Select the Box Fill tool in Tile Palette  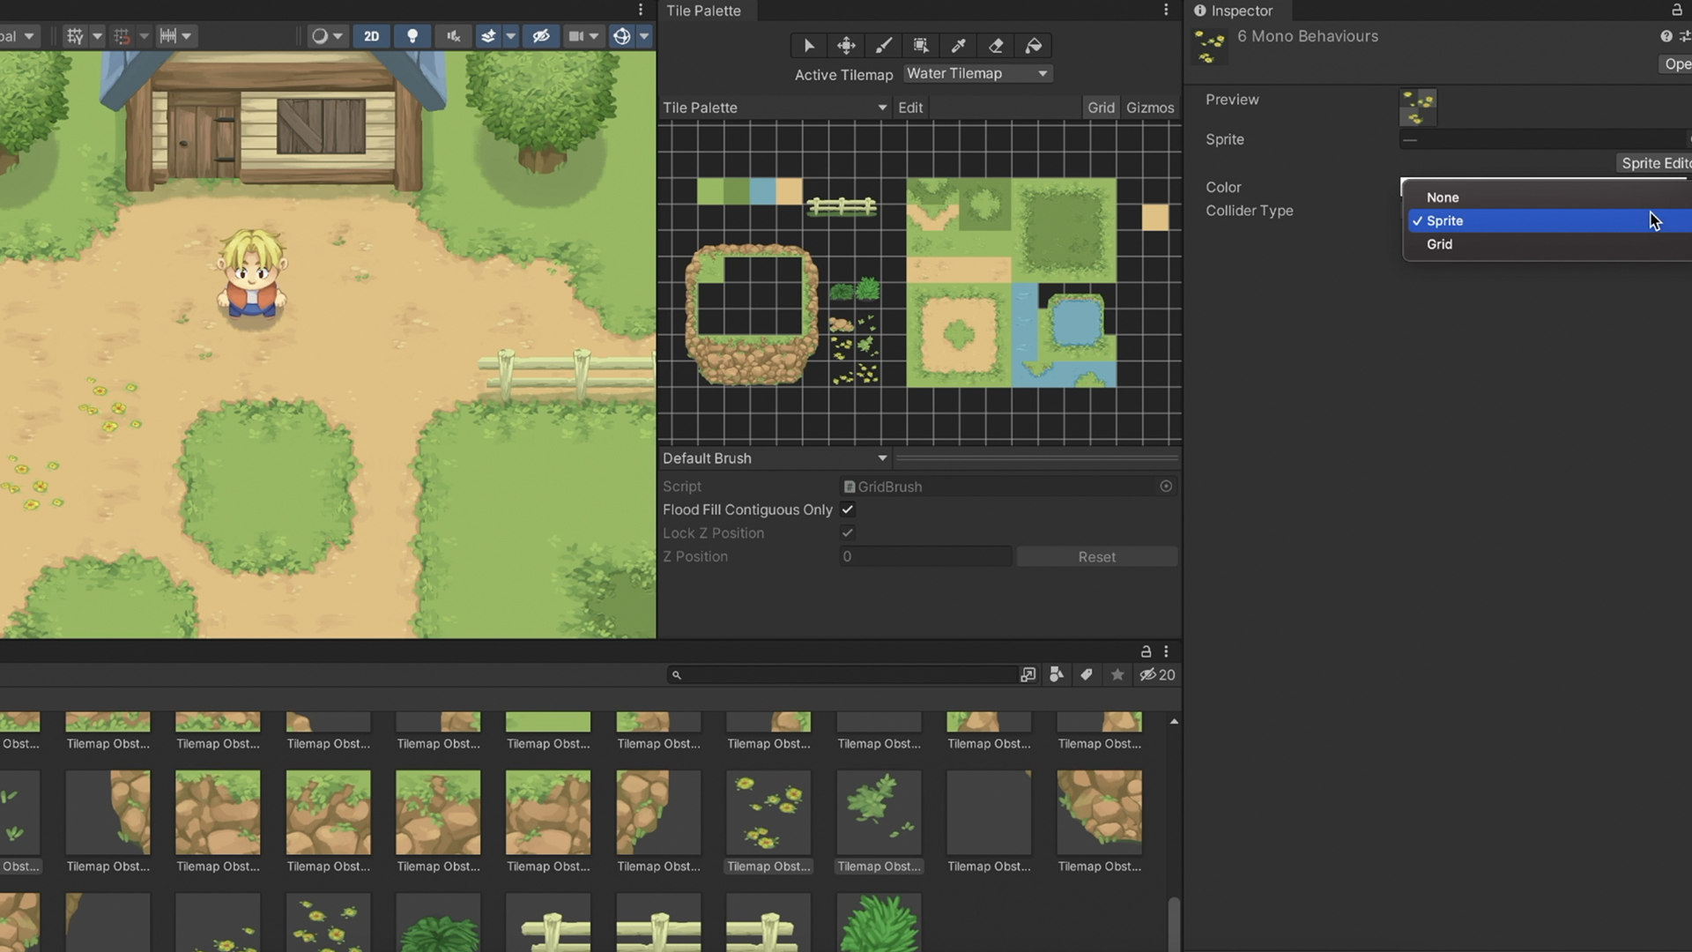coord(921,46)
